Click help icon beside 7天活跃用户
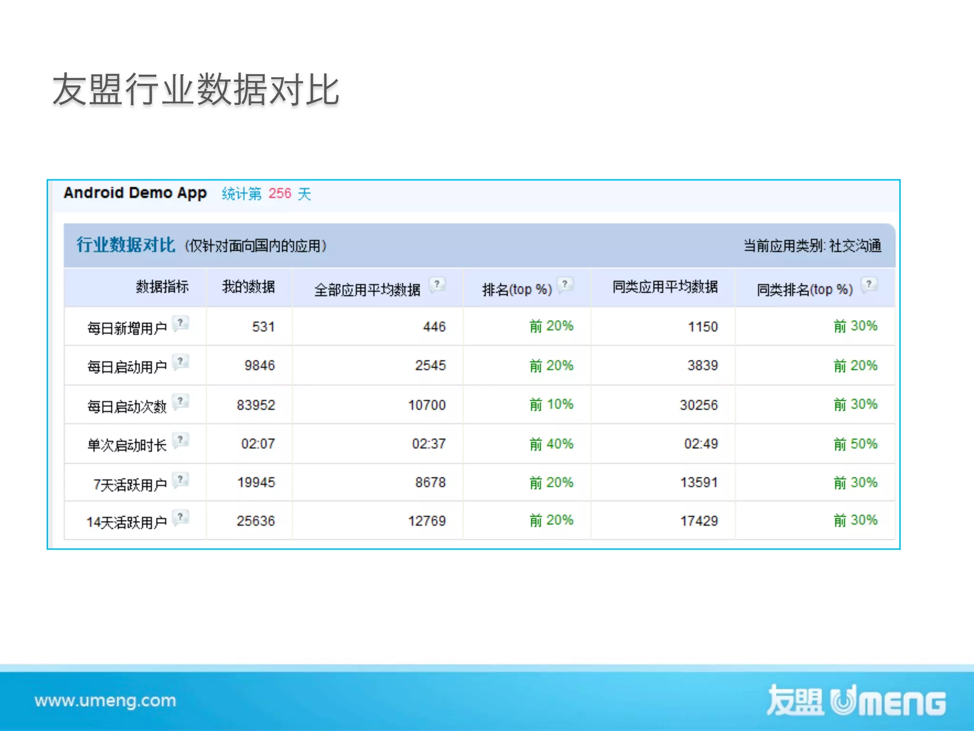 tap(181, 480)
